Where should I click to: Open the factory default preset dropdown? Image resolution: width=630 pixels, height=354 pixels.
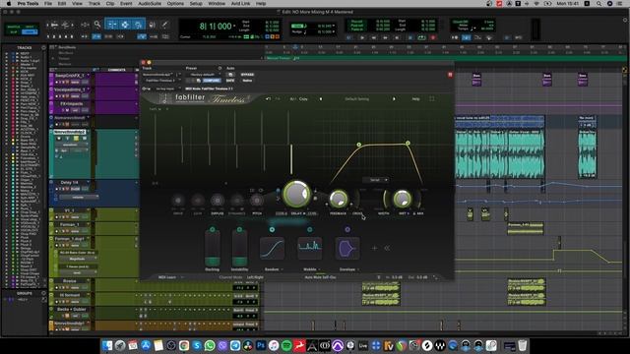click(x=204, y=75)
